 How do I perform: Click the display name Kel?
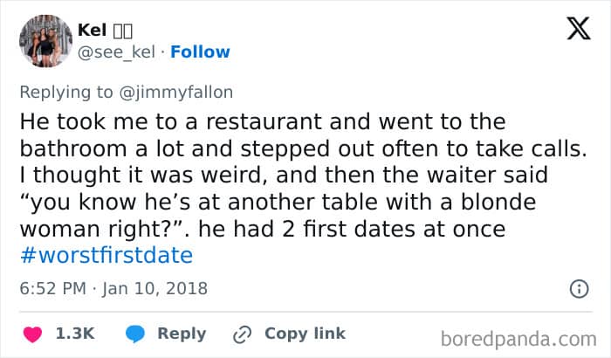click(x=92, y=31)
